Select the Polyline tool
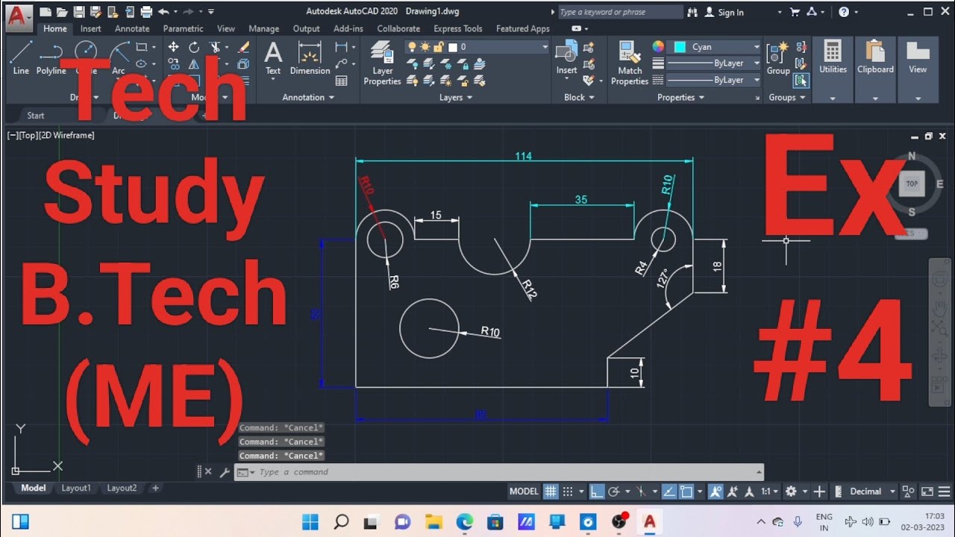 [x=51, y=58]
